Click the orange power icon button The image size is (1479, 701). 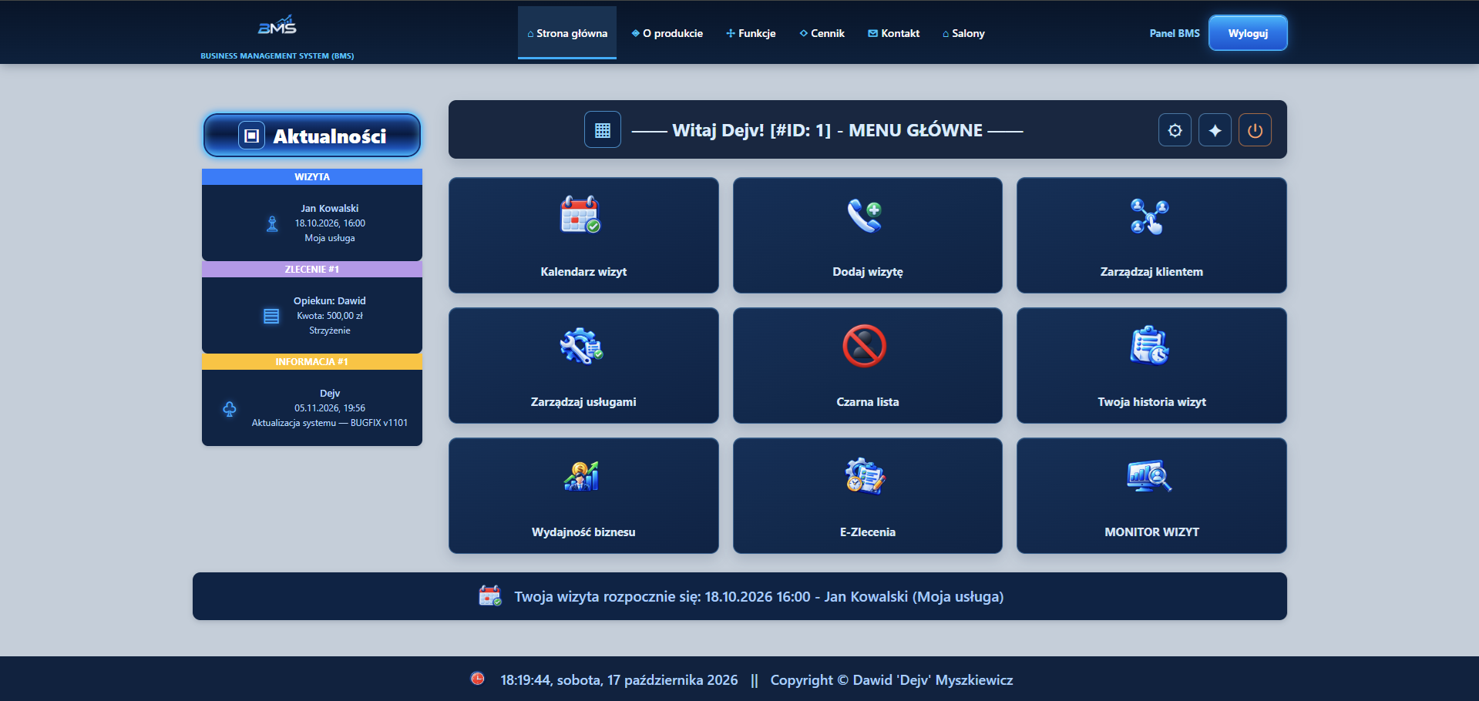[1255, 130]
